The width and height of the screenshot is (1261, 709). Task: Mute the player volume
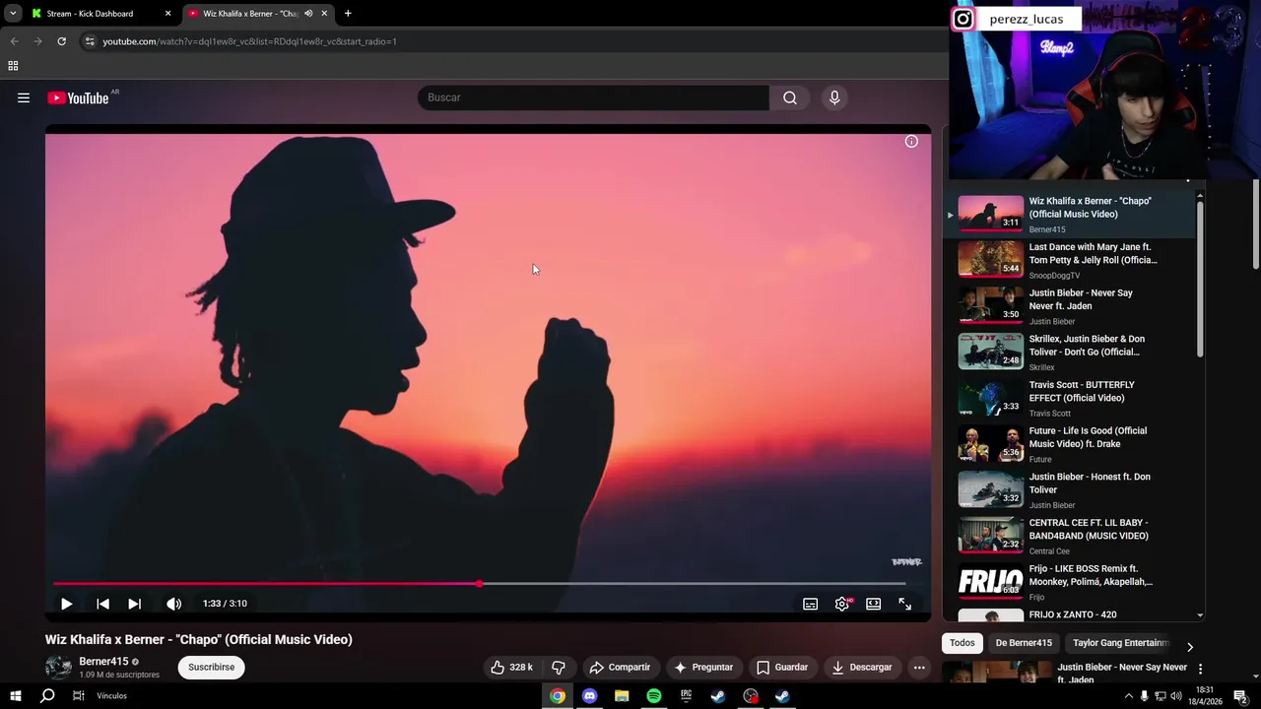point(173,604)
